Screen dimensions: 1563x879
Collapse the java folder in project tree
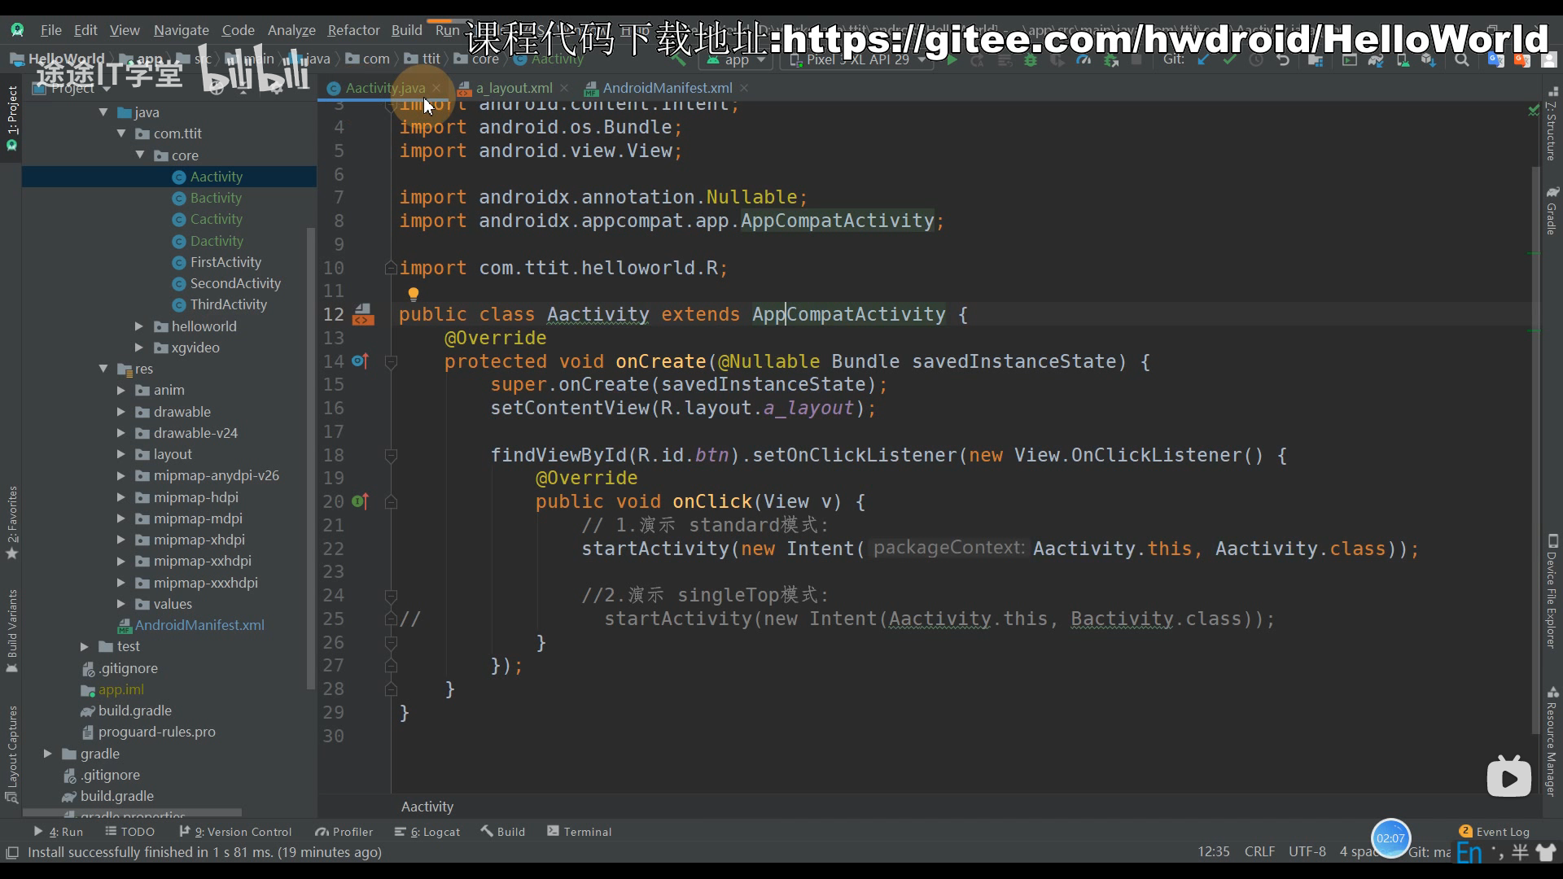(103, 112)
